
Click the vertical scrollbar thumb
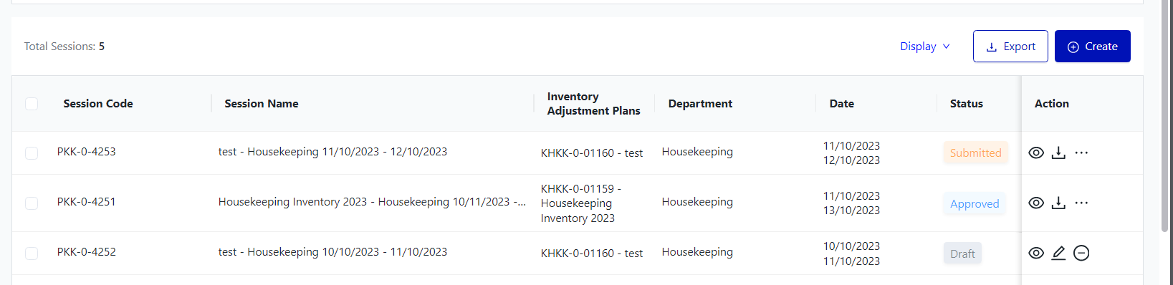click(1165, 115)
